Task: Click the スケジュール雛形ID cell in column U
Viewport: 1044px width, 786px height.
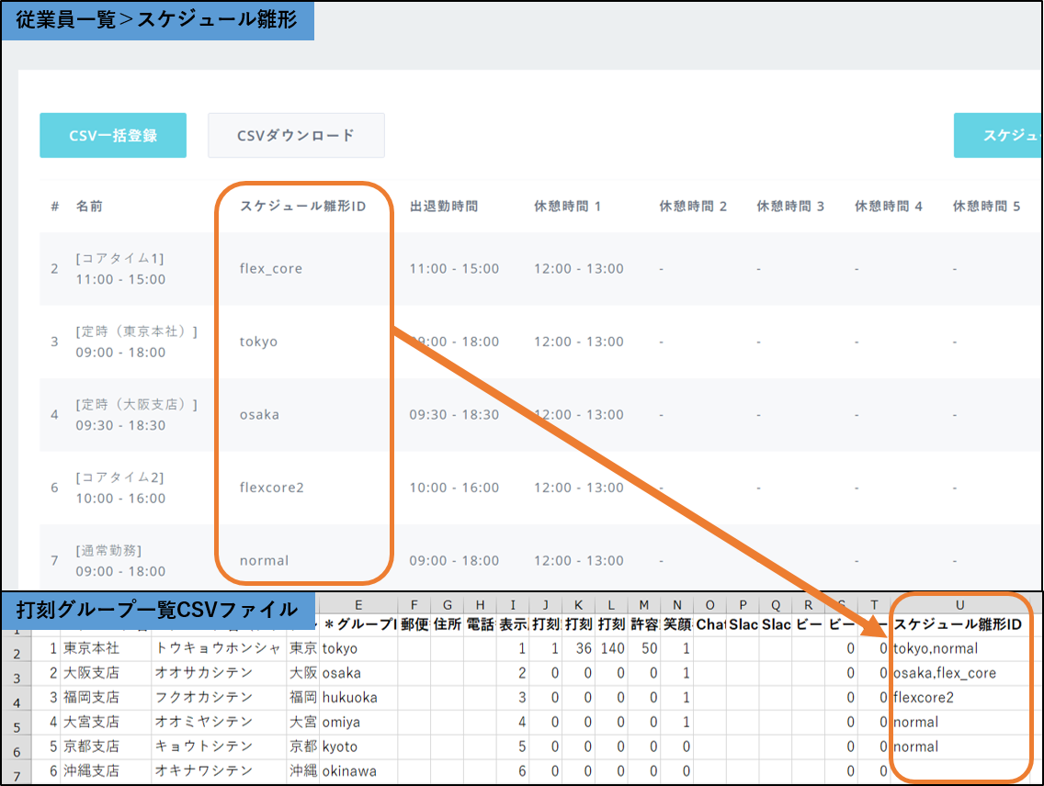Action: [958, 624]
